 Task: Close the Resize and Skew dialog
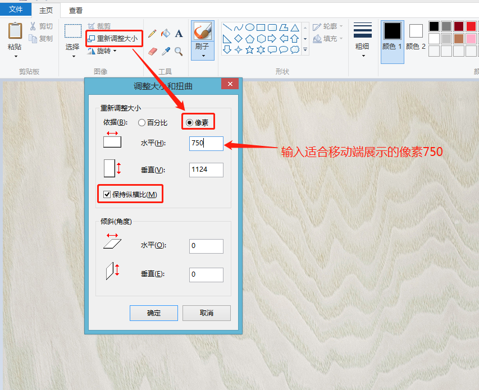point(230,84)
